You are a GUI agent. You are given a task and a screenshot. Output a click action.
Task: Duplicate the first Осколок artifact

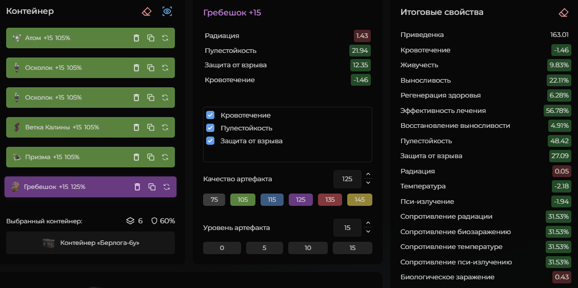point(151,68)
